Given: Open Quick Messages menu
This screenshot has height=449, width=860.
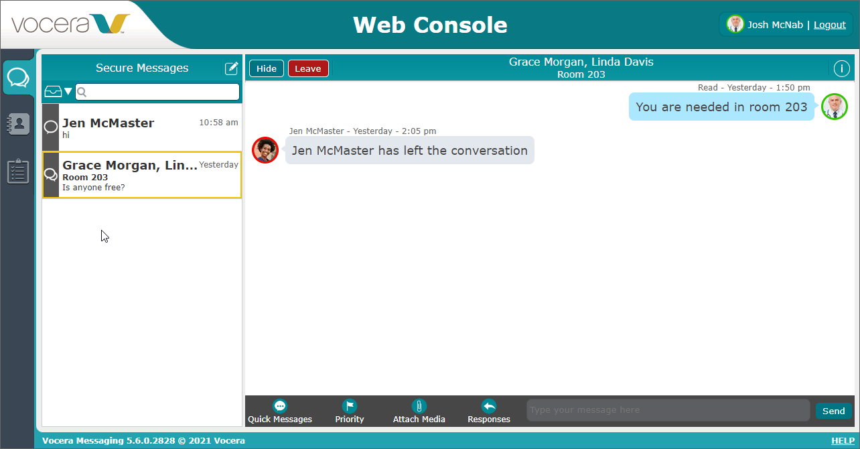Looking at the screenshot, I should tap(280, 411).
